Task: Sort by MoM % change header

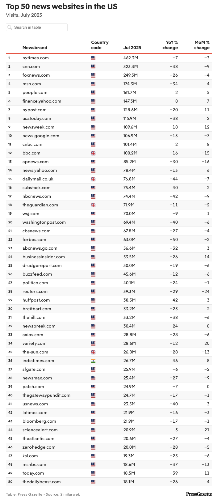Action: (x=202, y=45)
